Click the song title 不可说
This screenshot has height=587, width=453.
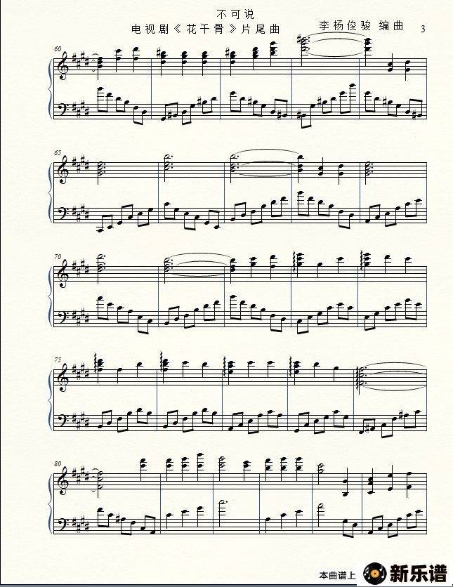[x=235, y=14]
